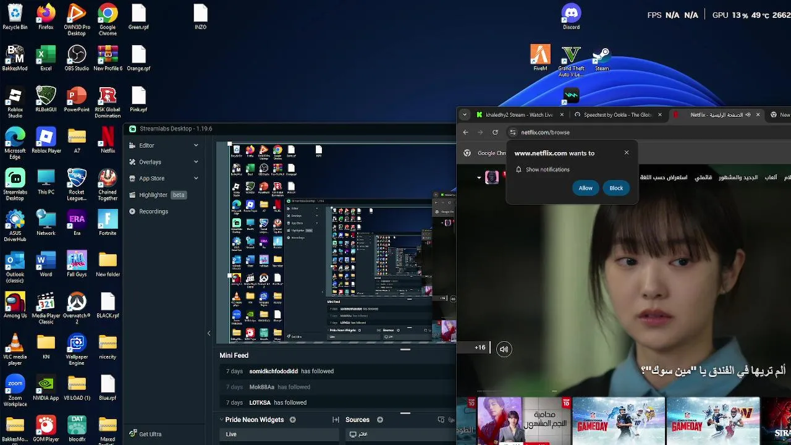Viewport: 791px width, 445px height.
Task: Open the Editor section in Streamlabs sidebar
Action: [x=164, y=145]
